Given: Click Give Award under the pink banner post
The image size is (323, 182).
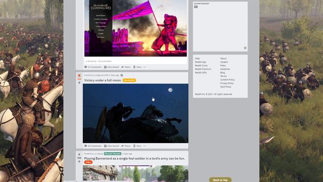Looking at the screenshot, I should pyautogui.click(x=111, y=67).
